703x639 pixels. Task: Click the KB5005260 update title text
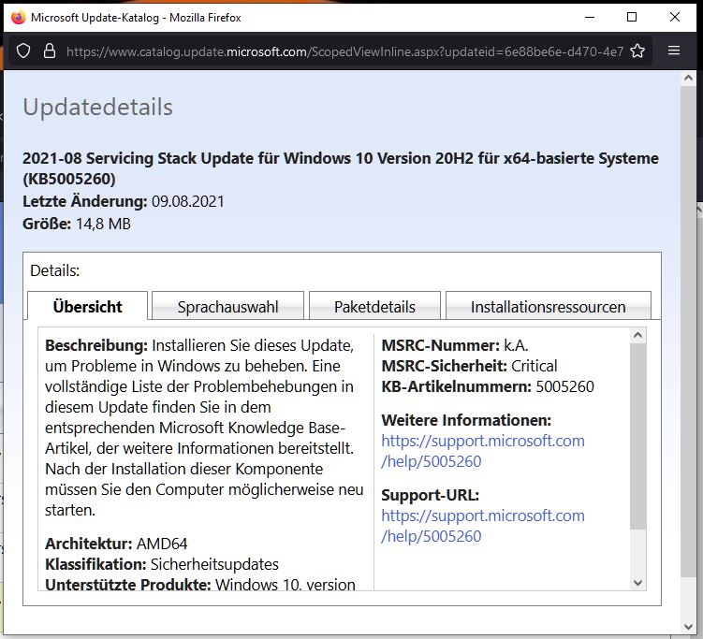tap(341, 168)
